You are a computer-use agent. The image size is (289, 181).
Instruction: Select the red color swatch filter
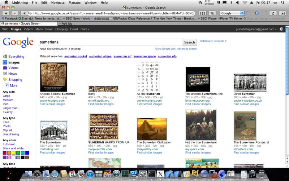coord(5,153)
